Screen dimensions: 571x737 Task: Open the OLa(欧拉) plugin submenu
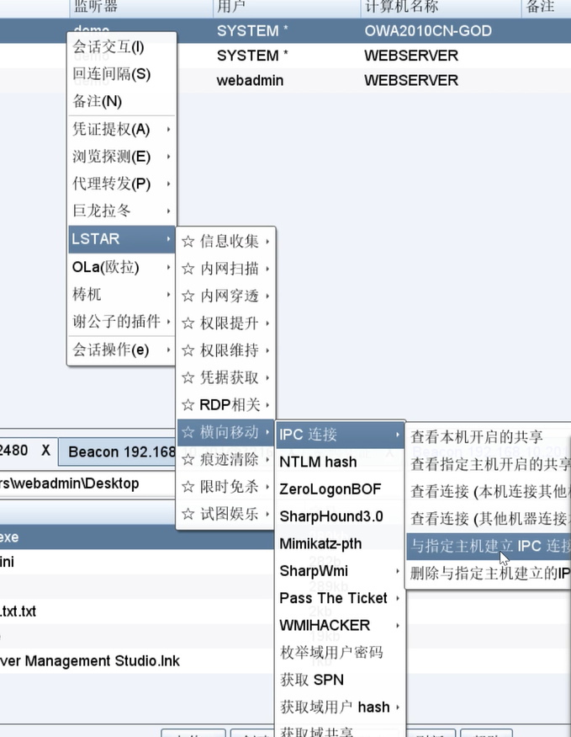[106, 268]
